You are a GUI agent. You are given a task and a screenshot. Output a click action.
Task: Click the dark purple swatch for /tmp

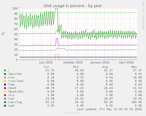pyautogui.click(x=5, y=85)
